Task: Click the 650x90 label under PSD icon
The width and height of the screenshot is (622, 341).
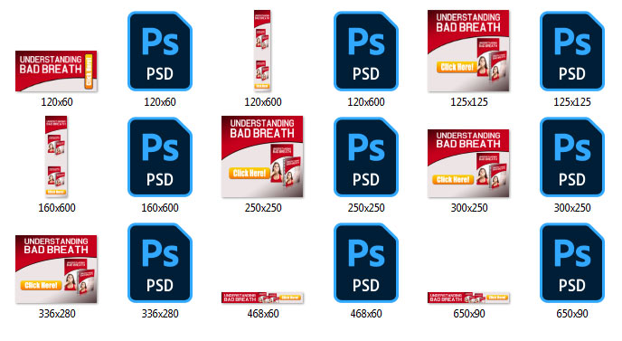Action: tap(572, 314)
